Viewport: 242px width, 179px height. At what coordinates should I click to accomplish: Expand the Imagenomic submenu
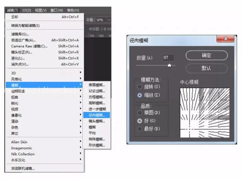[x=45, y=148]
